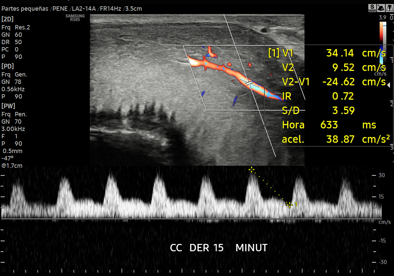Image resolution: width=394 pixels, height=276 pixels.
Task: Toggle the [PD] power Doppler section
Action: pos(7,66)
